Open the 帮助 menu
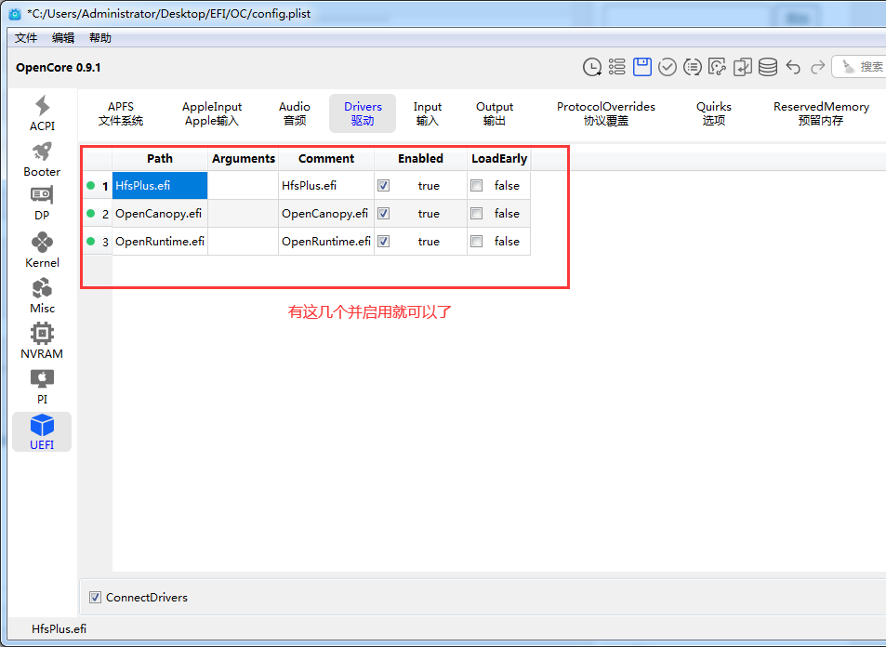This screenshot has width=886, height=647. click(x=99, y=38)
